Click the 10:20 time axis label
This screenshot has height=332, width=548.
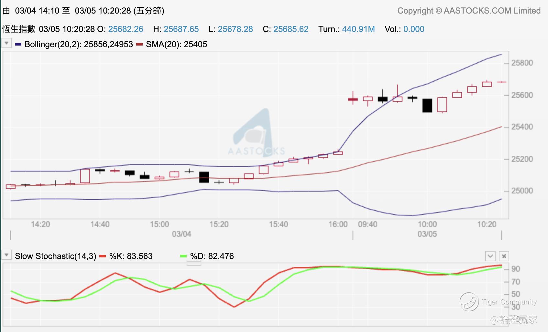tap(487, 224)
